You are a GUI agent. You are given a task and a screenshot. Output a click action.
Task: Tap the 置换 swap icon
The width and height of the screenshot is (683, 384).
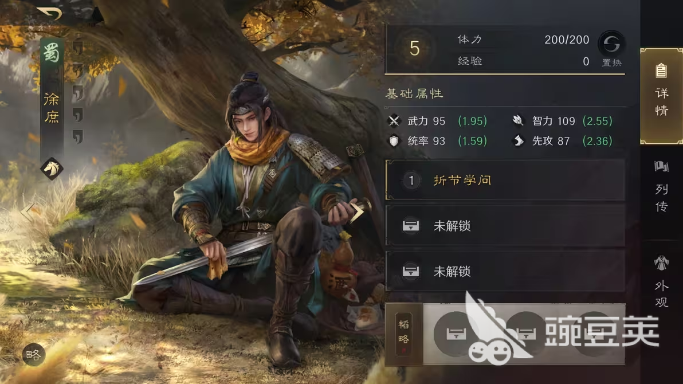pos(611,44)
